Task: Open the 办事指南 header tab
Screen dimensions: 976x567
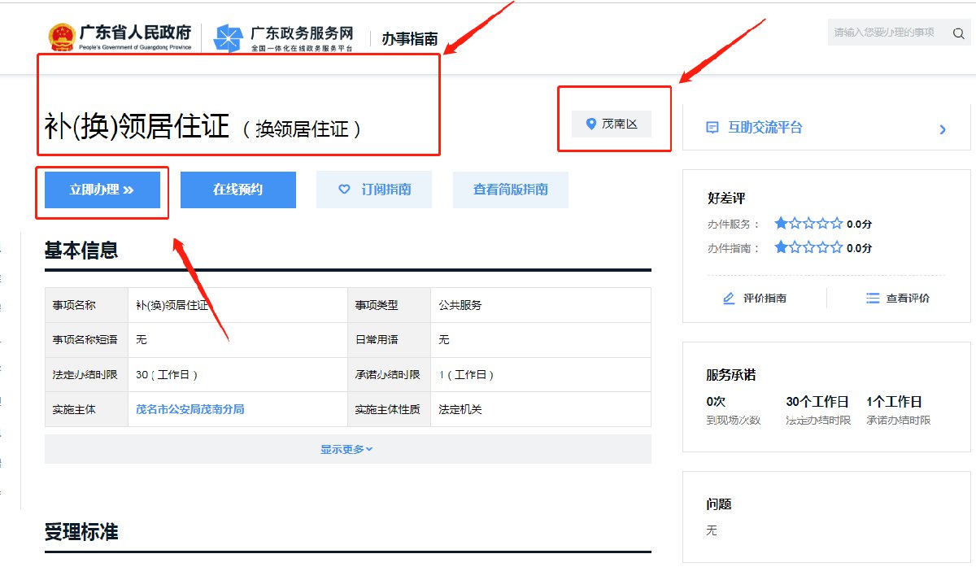Action: (x=410, y=38)
